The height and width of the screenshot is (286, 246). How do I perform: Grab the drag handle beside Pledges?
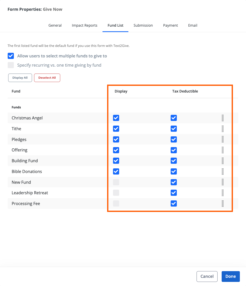point(222,139)
